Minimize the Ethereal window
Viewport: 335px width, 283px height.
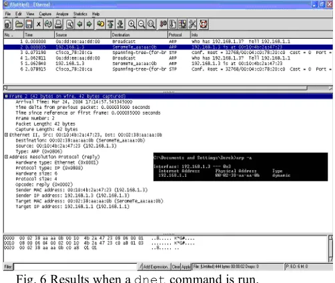pyautogui.click(x=314, y=5)
